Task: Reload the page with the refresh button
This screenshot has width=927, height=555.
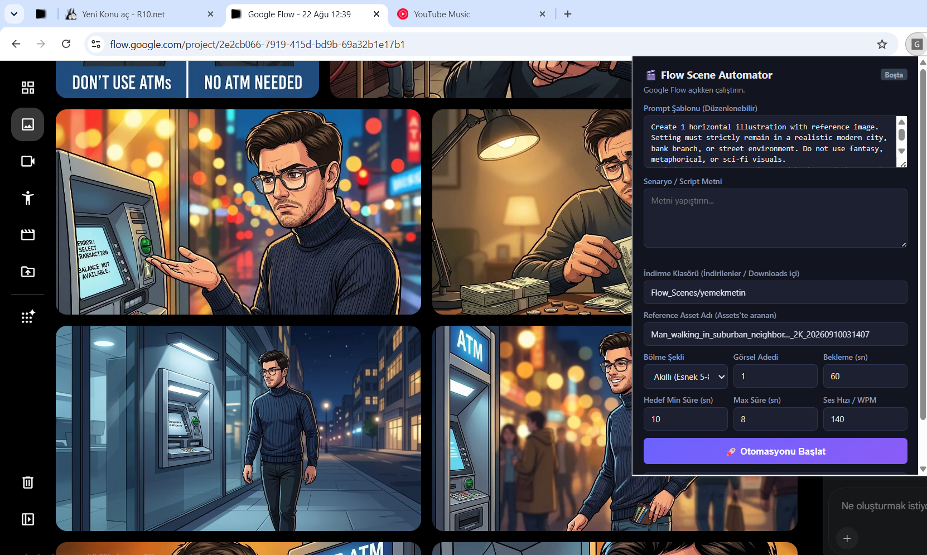Action: pos(66,44)
